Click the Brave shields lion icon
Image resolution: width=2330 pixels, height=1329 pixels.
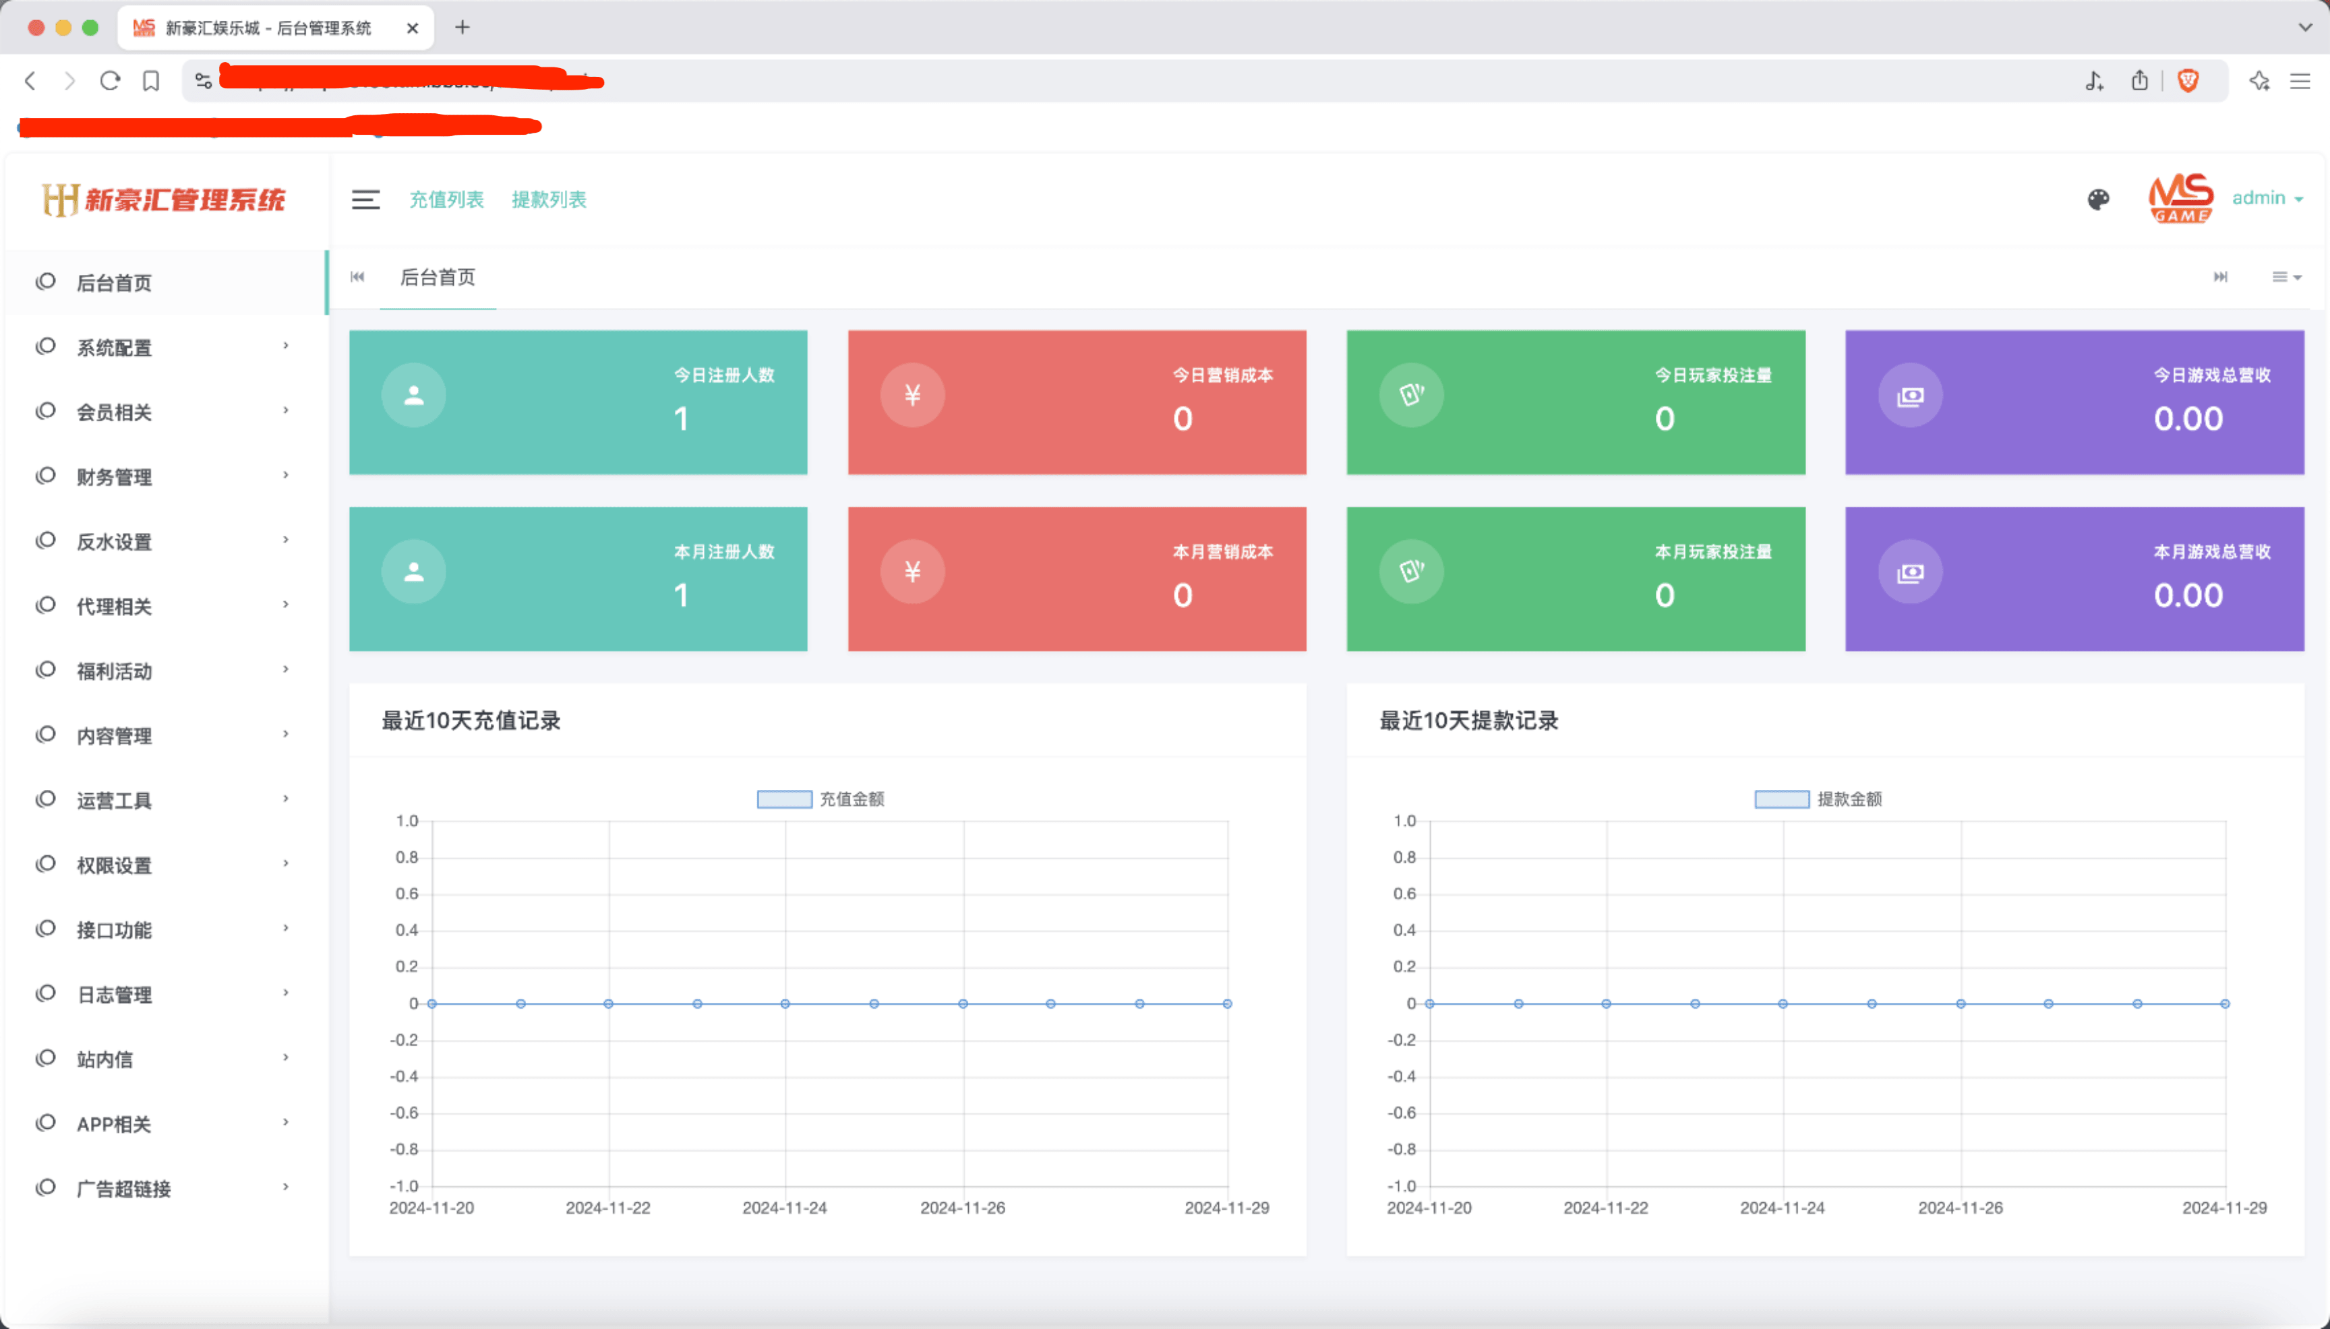coord(2188,82)
